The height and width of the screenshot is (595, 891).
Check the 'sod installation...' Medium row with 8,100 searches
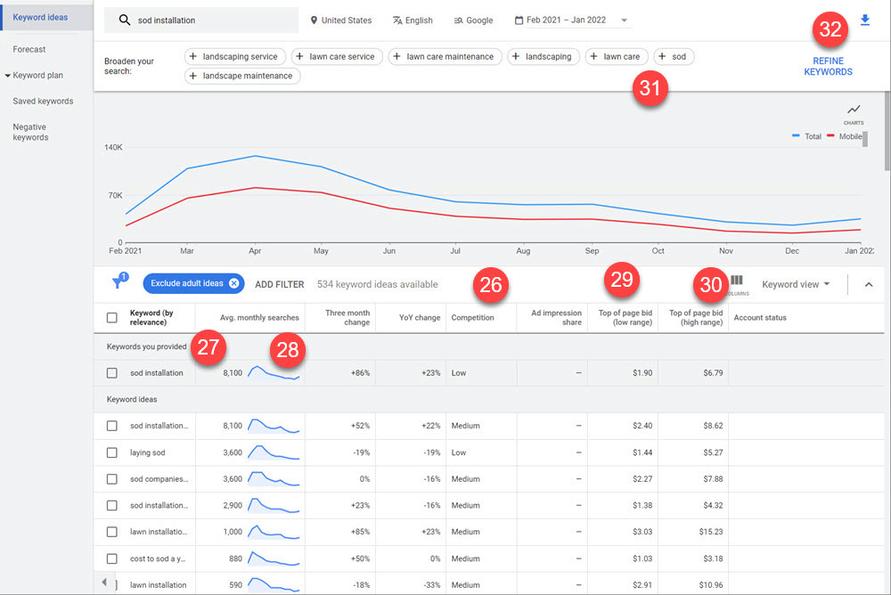point(112,426)
